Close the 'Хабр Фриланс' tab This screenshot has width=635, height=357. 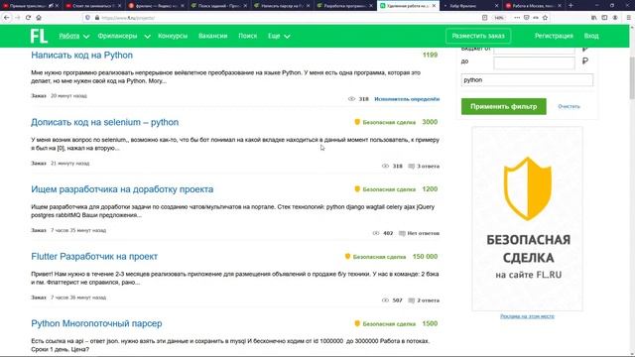tap(496, 6)
